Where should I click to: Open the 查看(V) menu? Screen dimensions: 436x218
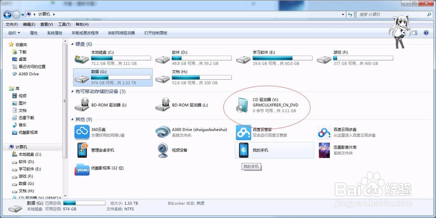[x=47, y=24]
